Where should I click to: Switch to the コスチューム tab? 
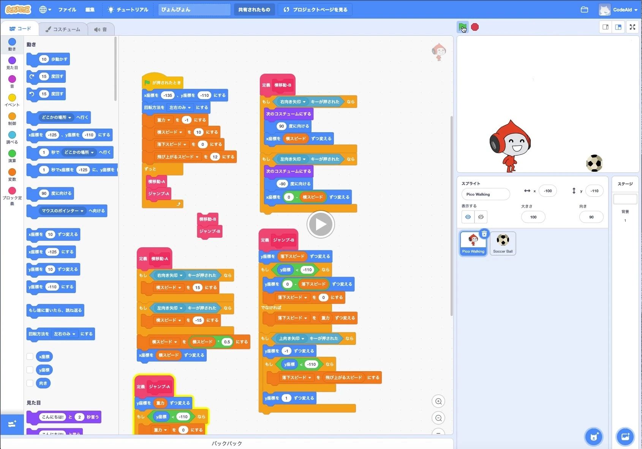click(63, 29)
